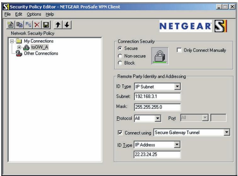
Task: Minimize the Security Policy Editor window
Action: [x=219, y=7]
